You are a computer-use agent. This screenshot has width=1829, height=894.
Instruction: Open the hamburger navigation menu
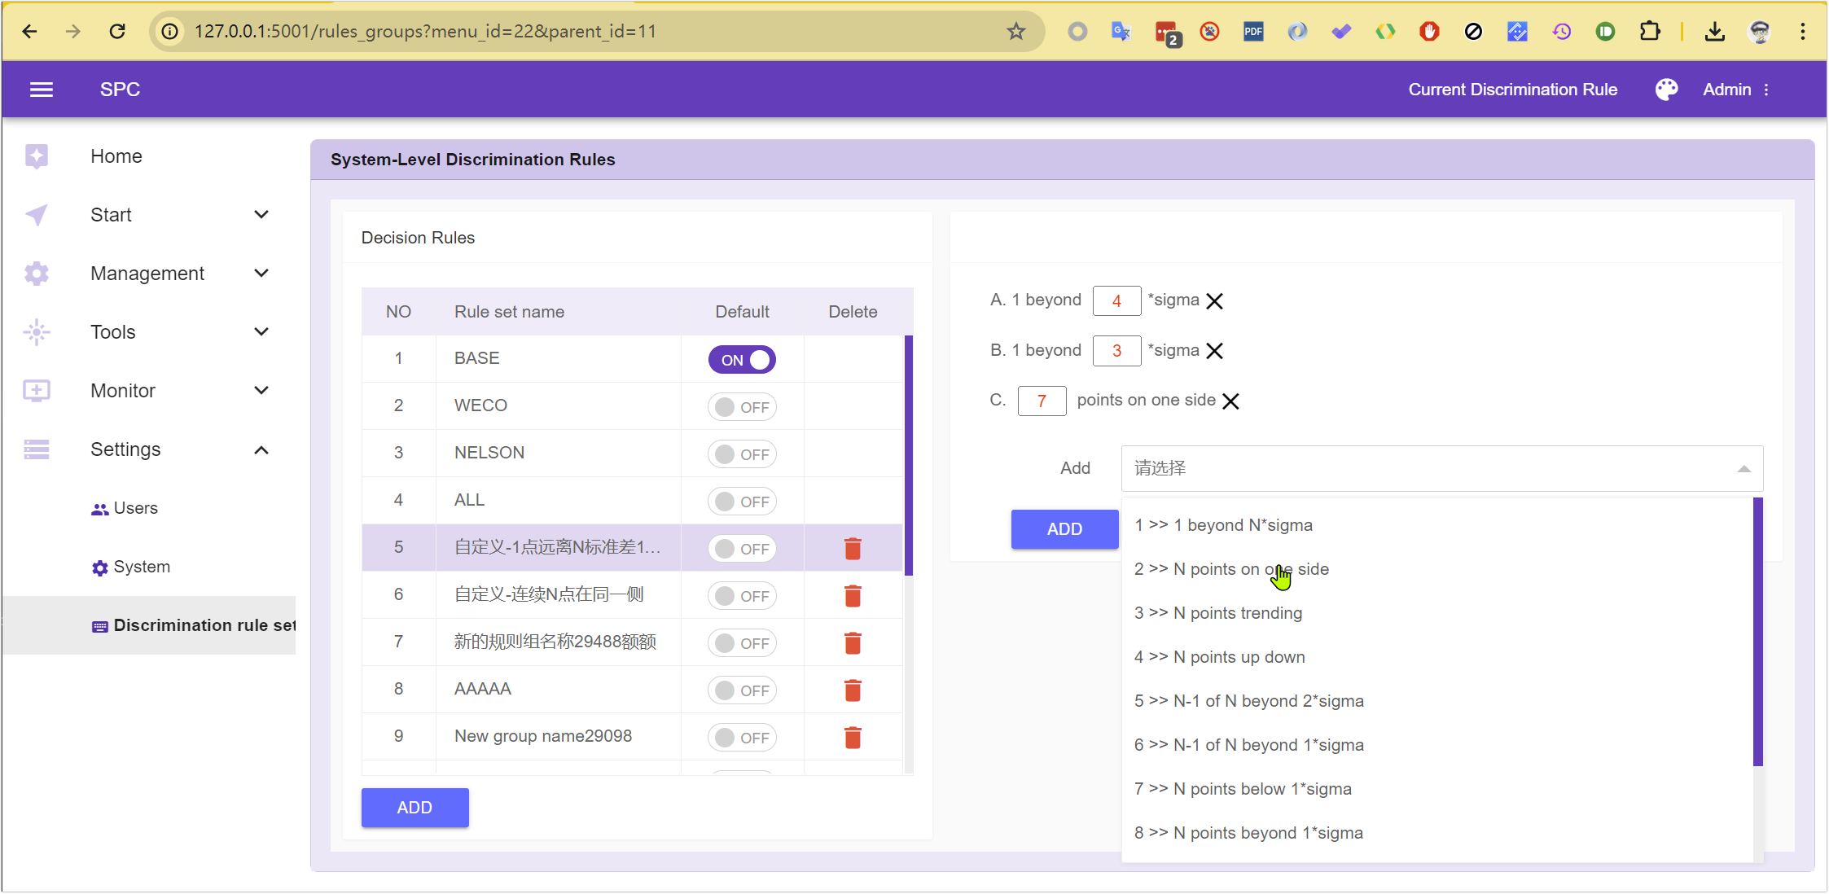42,90
